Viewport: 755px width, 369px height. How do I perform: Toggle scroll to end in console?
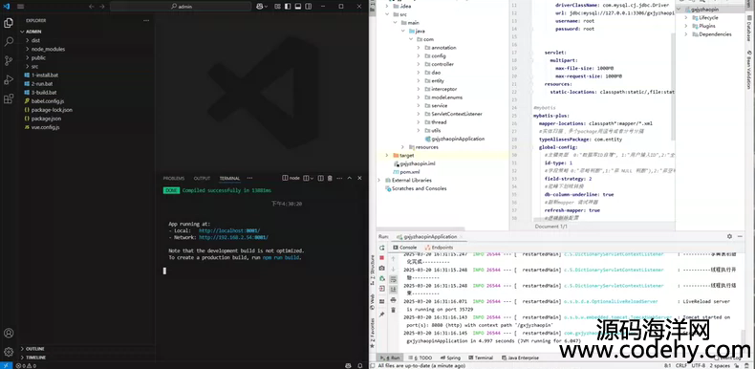point(393,290)
